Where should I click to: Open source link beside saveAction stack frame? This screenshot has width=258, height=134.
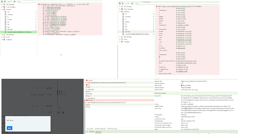click(x=182, y=67)
